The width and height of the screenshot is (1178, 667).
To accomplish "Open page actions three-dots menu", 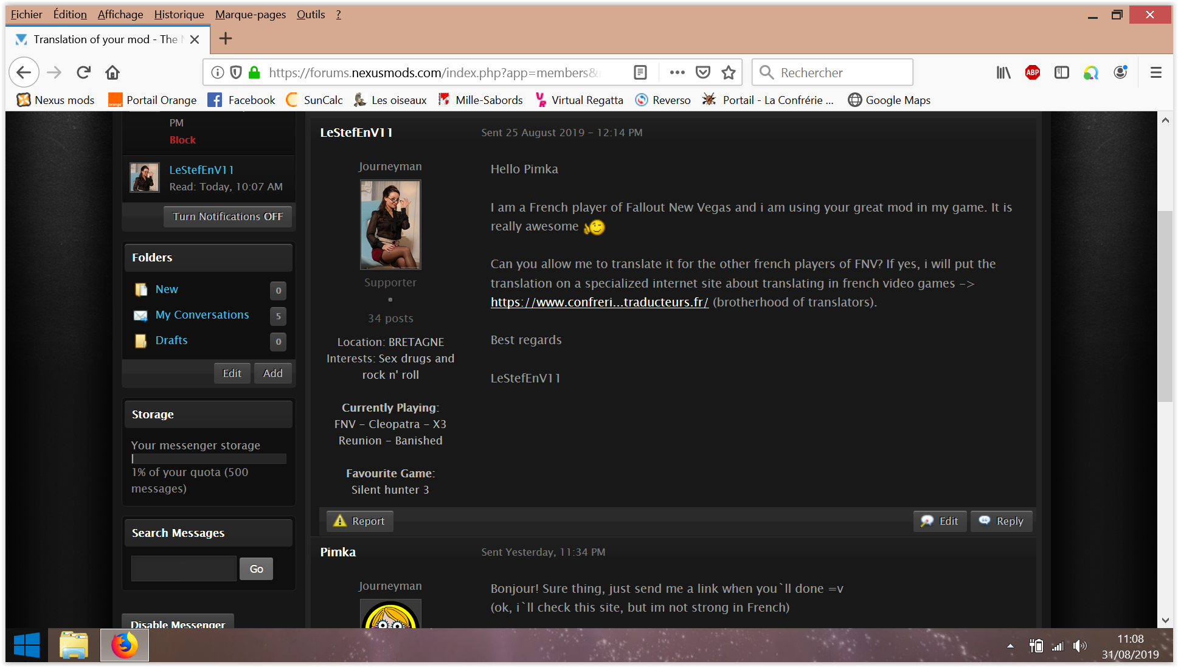I will (677, 73).
